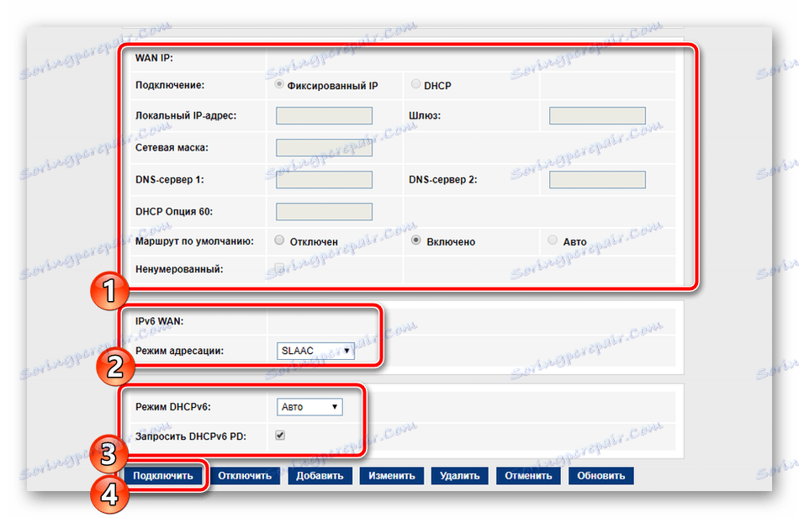
Task: Click the IPv6 WAN: section heading
Action: click(159, 321)
